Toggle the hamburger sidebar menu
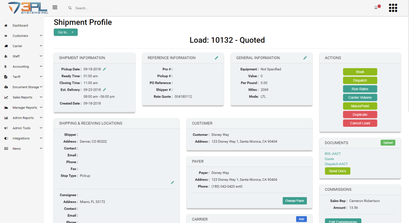The width and height of the screenshot is (409, 223). 55,7
